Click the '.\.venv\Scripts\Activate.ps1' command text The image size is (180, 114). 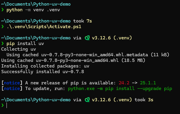[44, 27]
